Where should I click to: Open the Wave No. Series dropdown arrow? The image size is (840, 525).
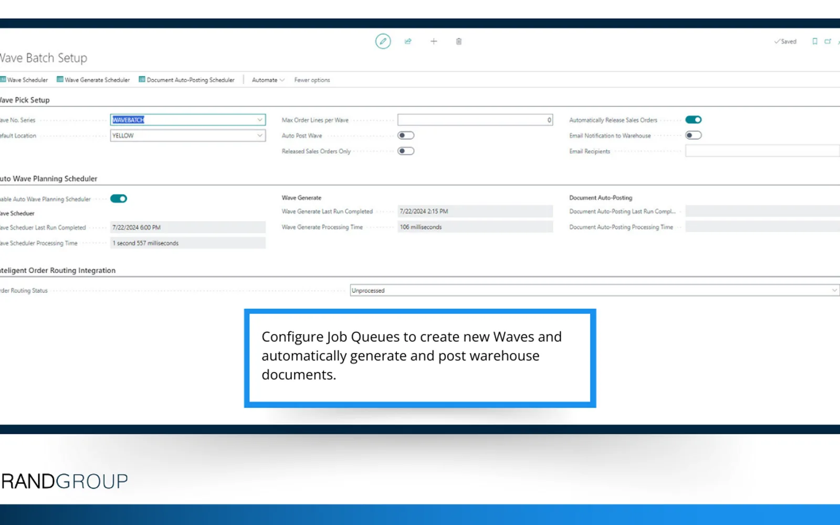[x=259, y=120]
